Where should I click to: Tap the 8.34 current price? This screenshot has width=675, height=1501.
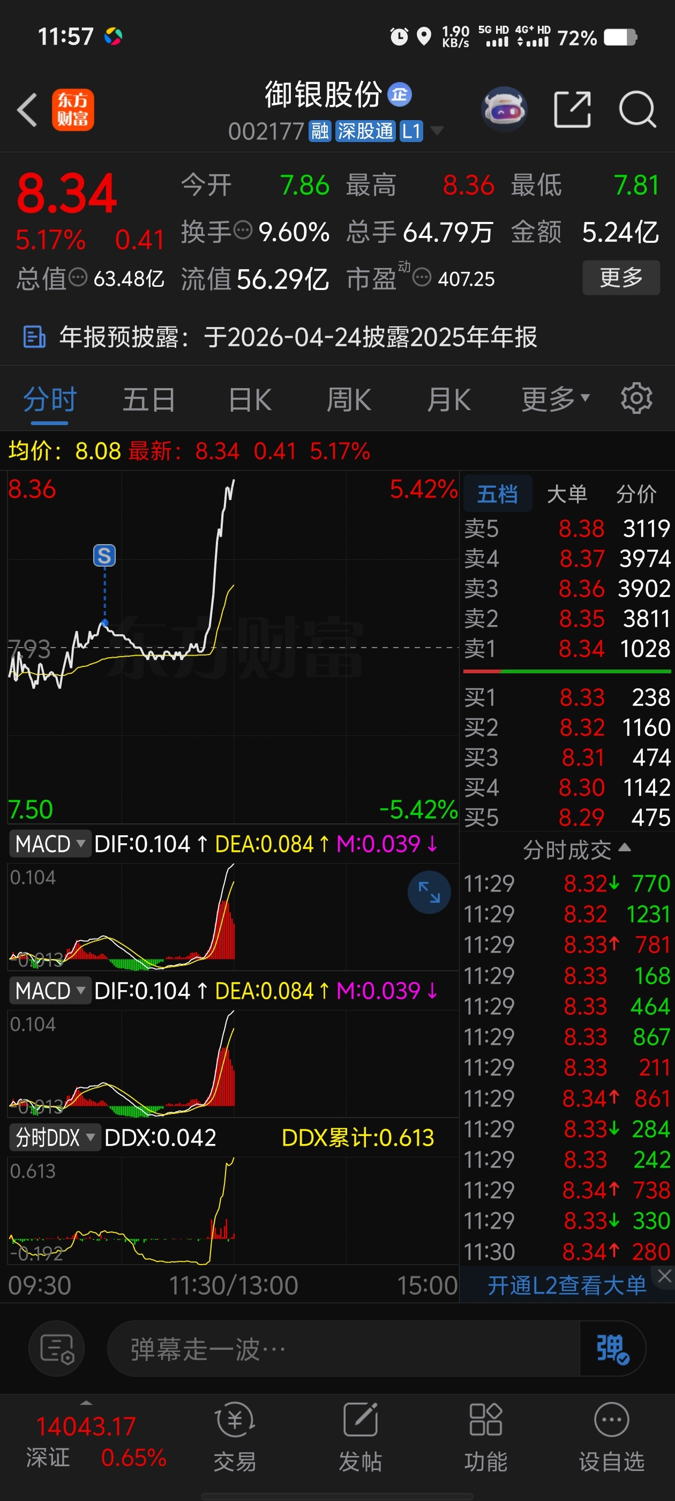[x=67, y=194]
